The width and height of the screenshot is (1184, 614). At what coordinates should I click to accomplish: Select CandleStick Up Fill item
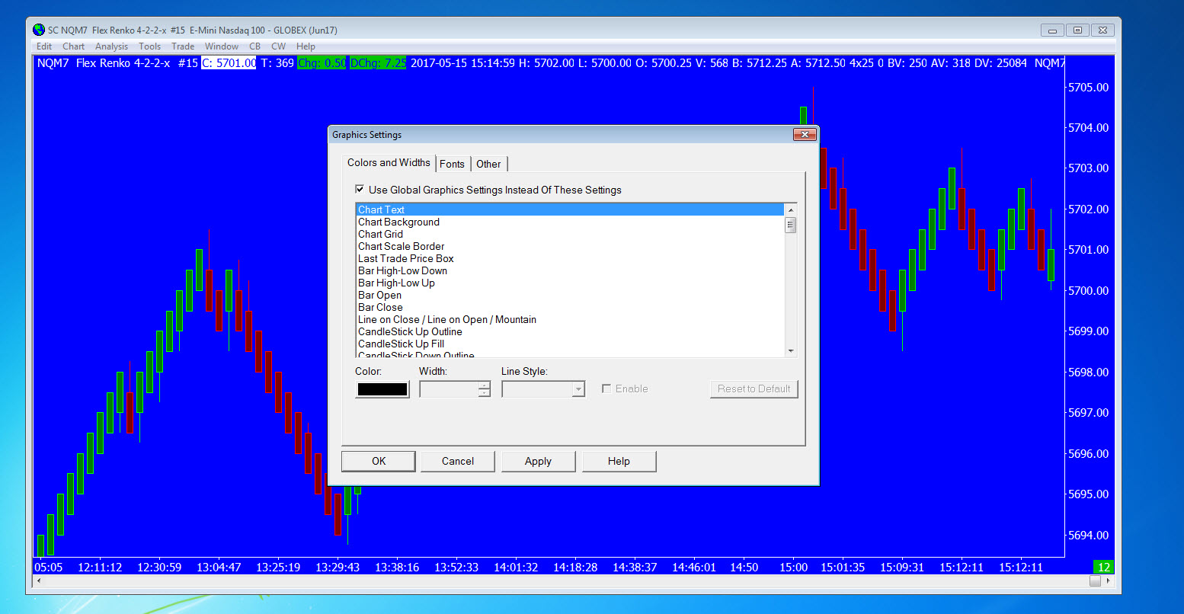[570, 344]
